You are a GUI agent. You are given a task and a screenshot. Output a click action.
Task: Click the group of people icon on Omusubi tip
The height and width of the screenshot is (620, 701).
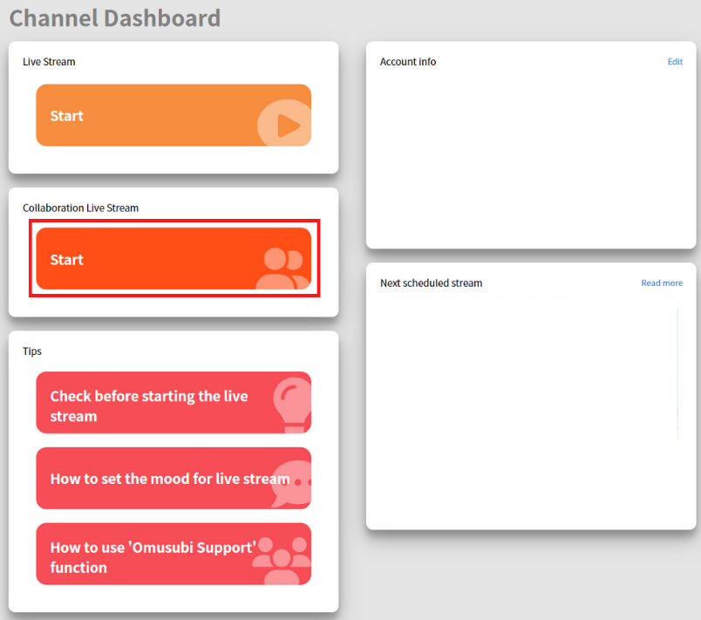pos(282,561)
